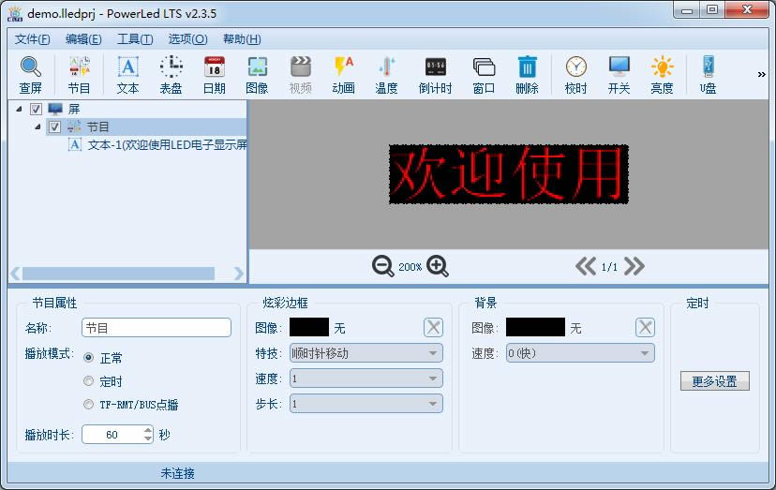The height and width of the screenshot is (490, 776).
Task: Click the 播放时长 duration field
Action: click(x=112, y=434)
